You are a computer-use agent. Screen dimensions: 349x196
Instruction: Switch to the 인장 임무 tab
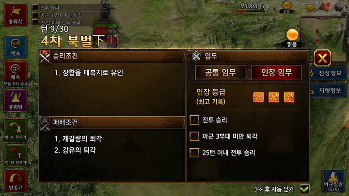click(x=276, y=73)
